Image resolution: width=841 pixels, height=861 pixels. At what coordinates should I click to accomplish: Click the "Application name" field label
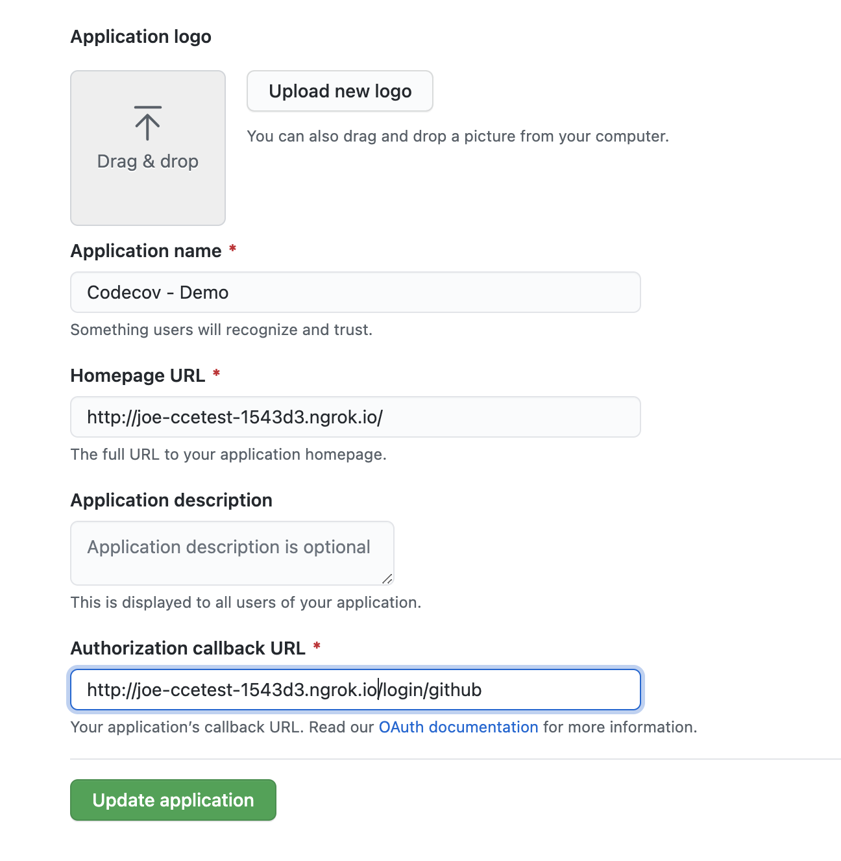(x=146, y=251)
